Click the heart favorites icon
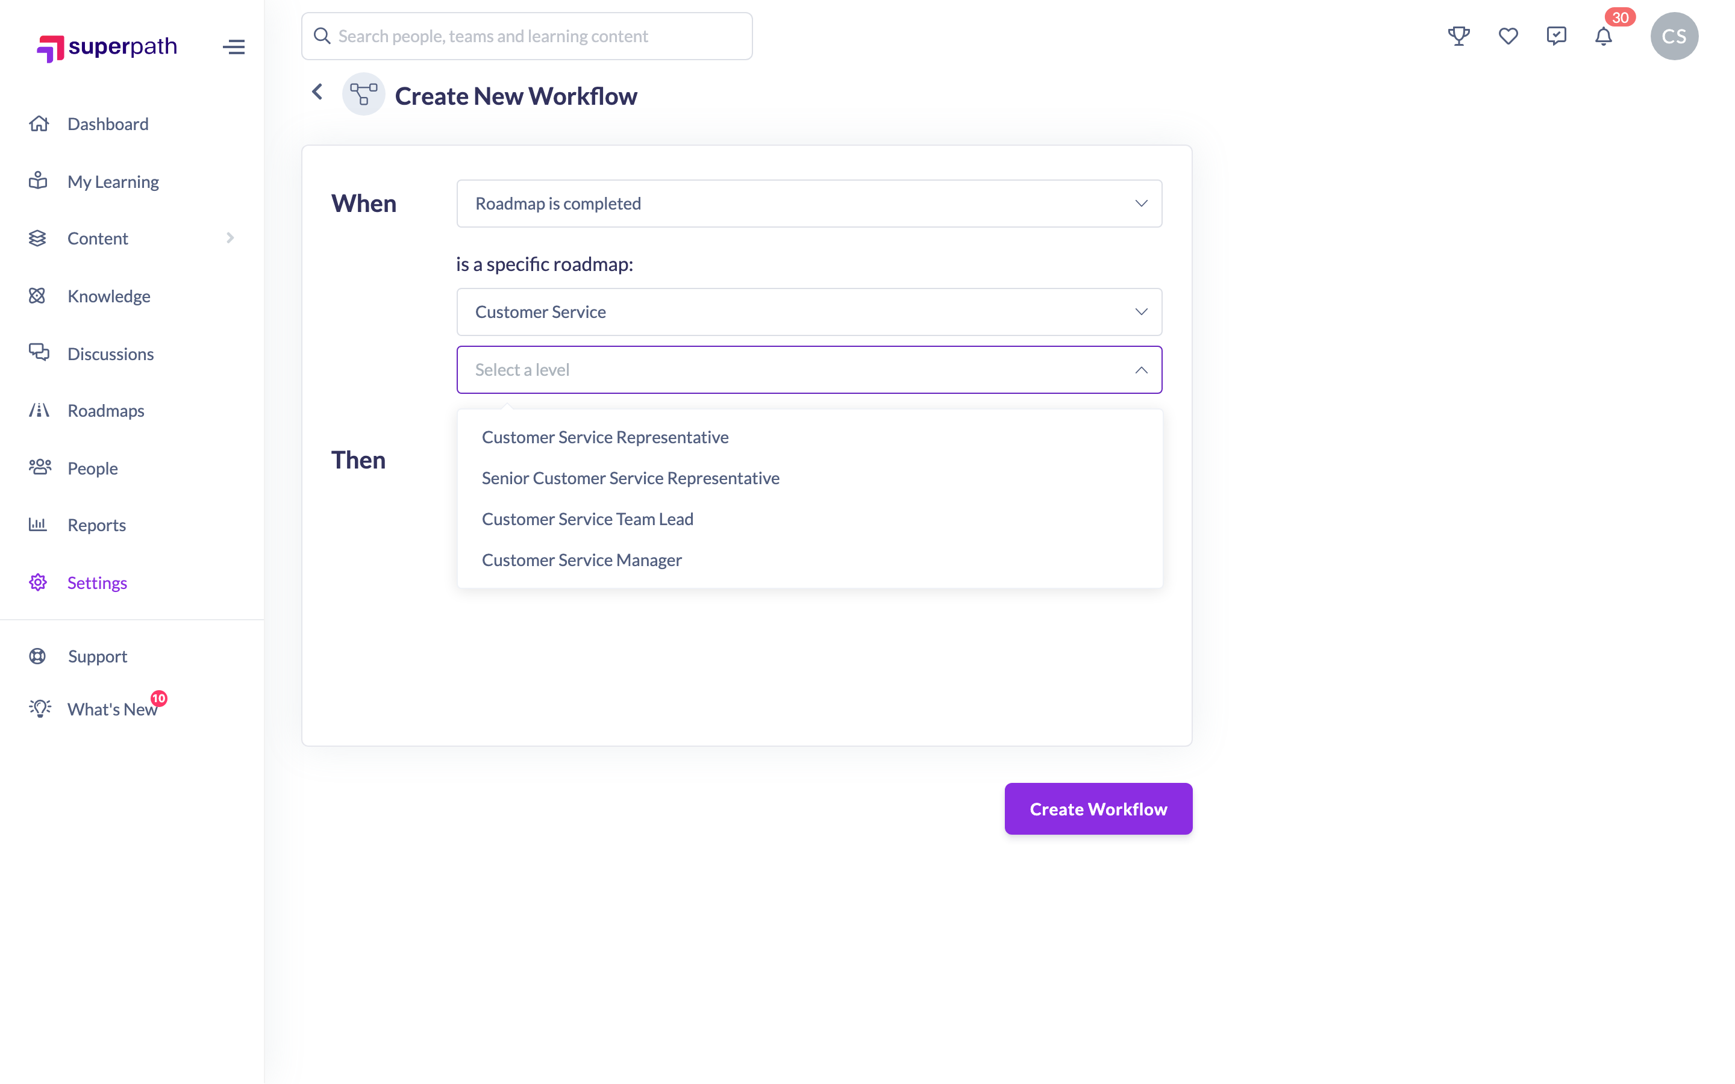Screen dimensions: 1735x1084 1508,36
